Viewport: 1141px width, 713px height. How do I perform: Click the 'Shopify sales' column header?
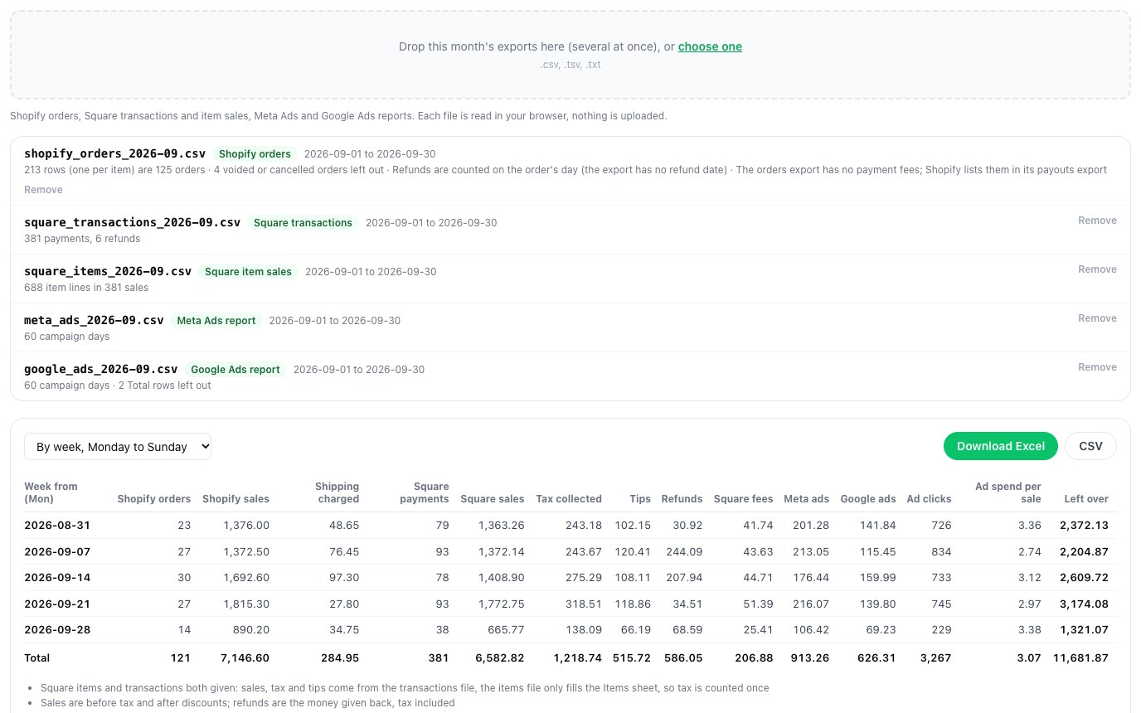click(x=235, y=499)
